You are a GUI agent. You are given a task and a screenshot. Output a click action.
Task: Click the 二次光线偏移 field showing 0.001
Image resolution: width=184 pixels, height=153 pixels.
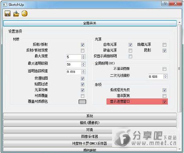point(156,76)
